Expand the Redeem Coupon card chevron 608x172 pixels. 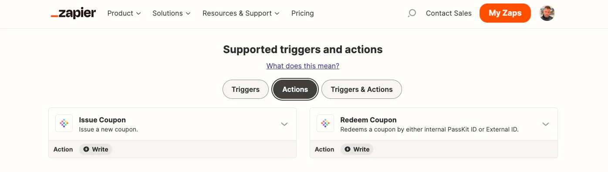coord(546,124)
